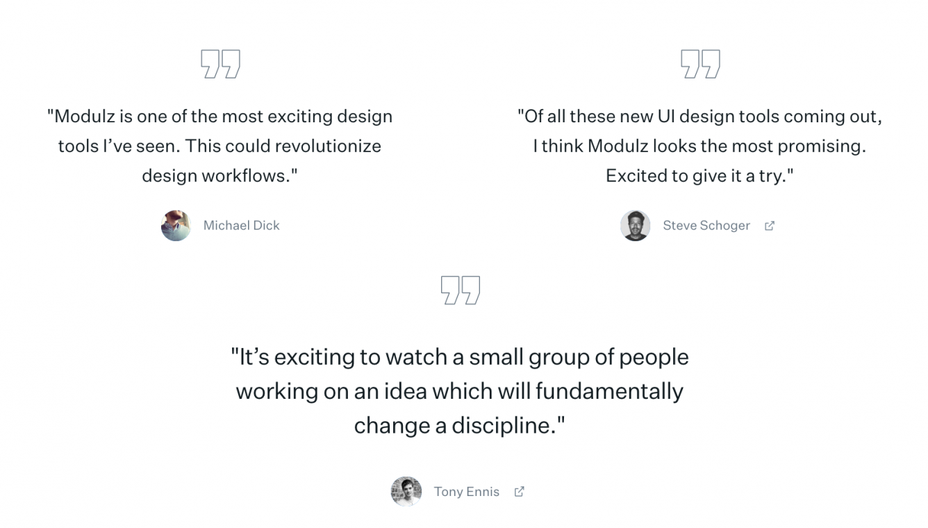Click the text "design workflows."
The height and width of the screenshot is (528, 928).
pyautogui.click(x=219, y=176)
